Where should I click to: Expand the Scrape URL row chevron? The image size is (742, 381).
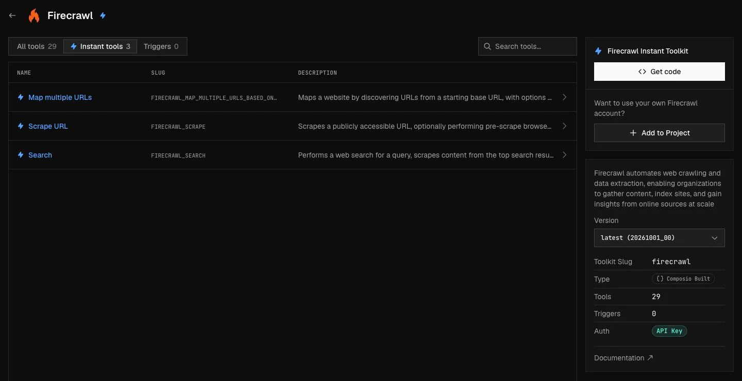(x=564, y=126)
